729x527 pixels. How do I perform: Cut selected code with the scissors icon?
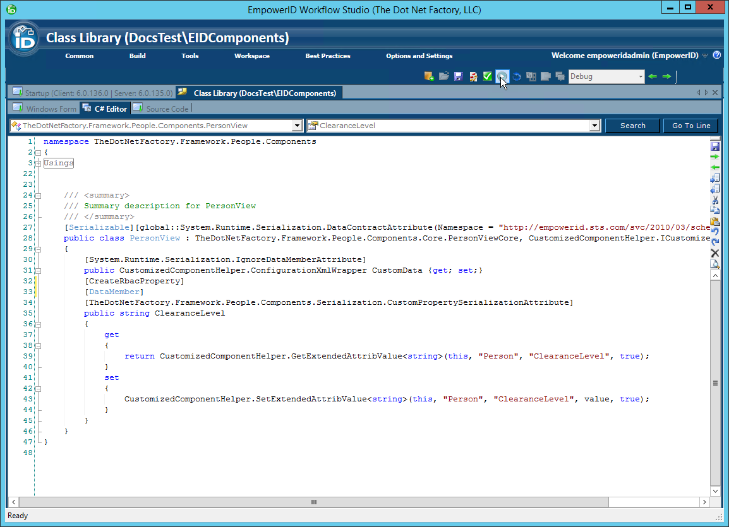pos(714,201)
